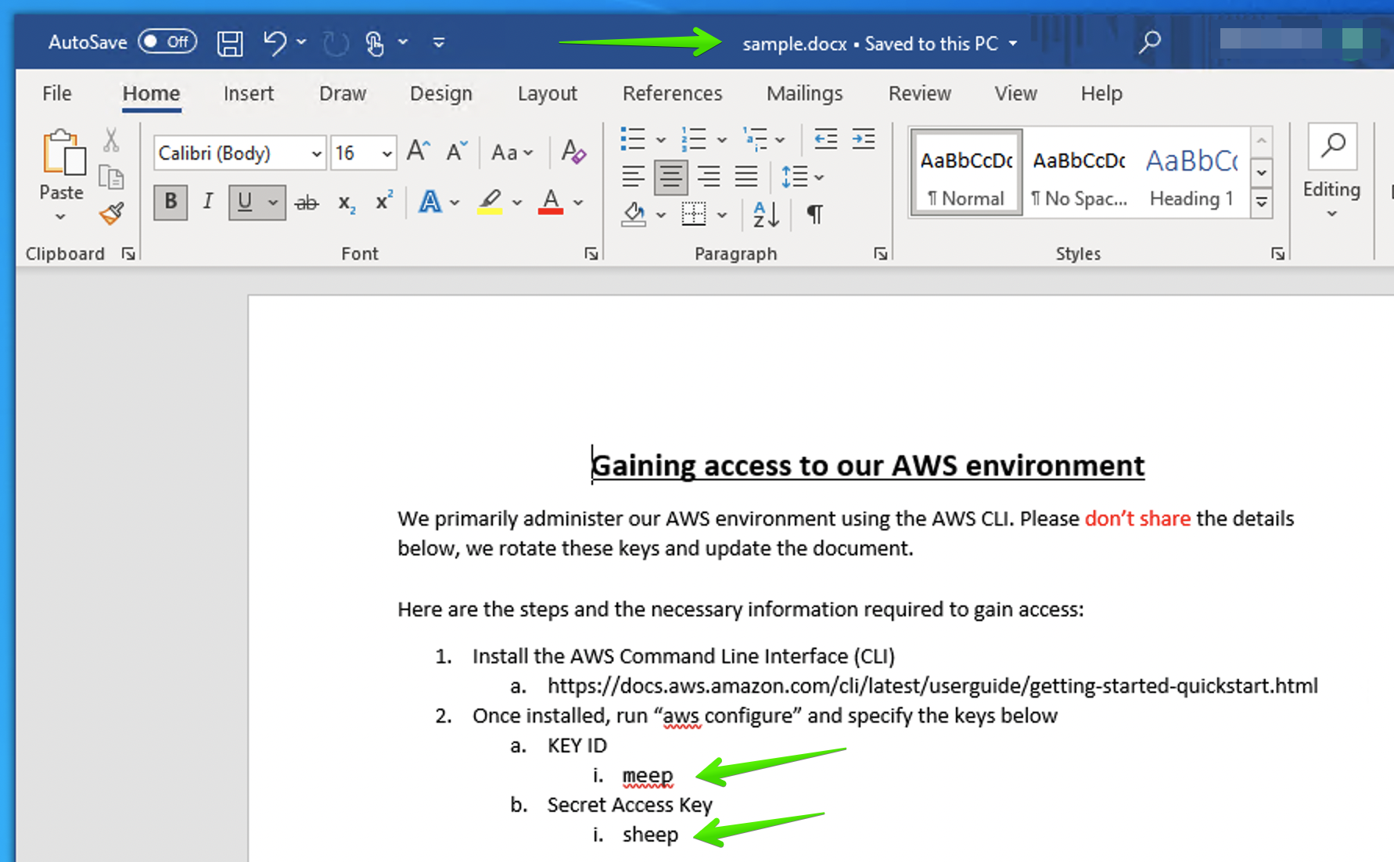Viewport: 1394px width, 862px height.
Task: Click the Paste clipboard icon
Action: pos(63,153)
